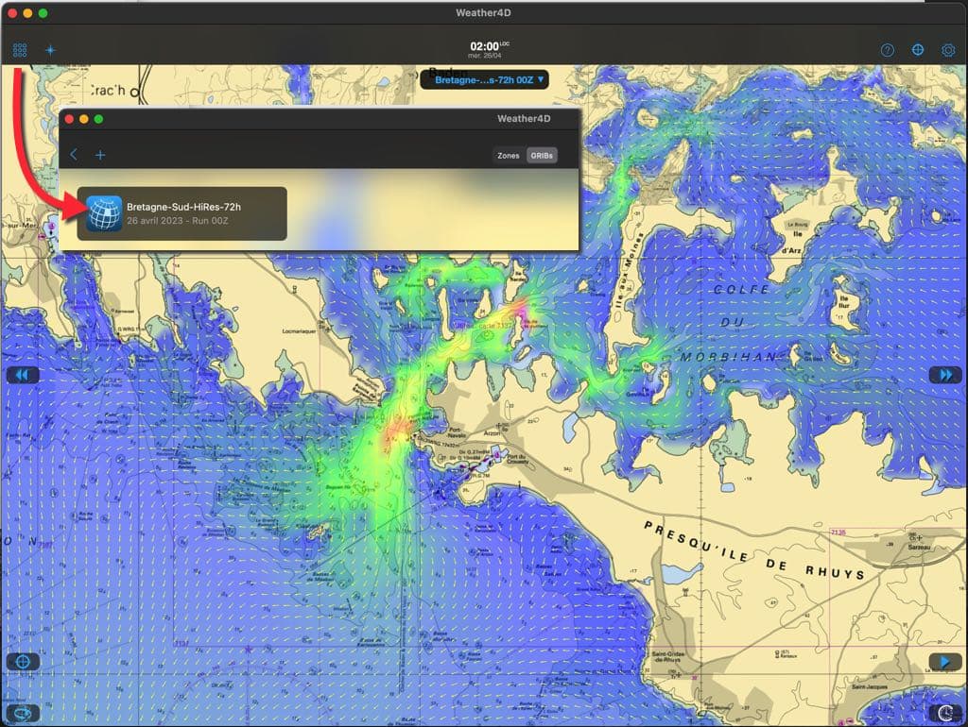Open the help question mark icon
Viewport: 968px width, 727px height.
(x=887, y=50)
